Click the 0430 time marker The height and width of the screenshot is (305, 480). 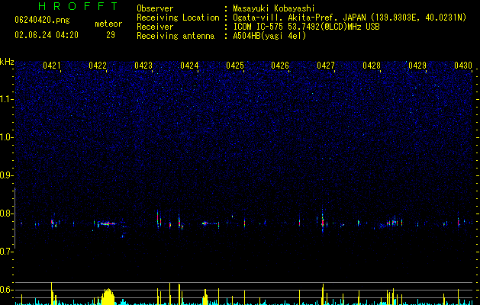pyautogui.click(x=463, y=66)
